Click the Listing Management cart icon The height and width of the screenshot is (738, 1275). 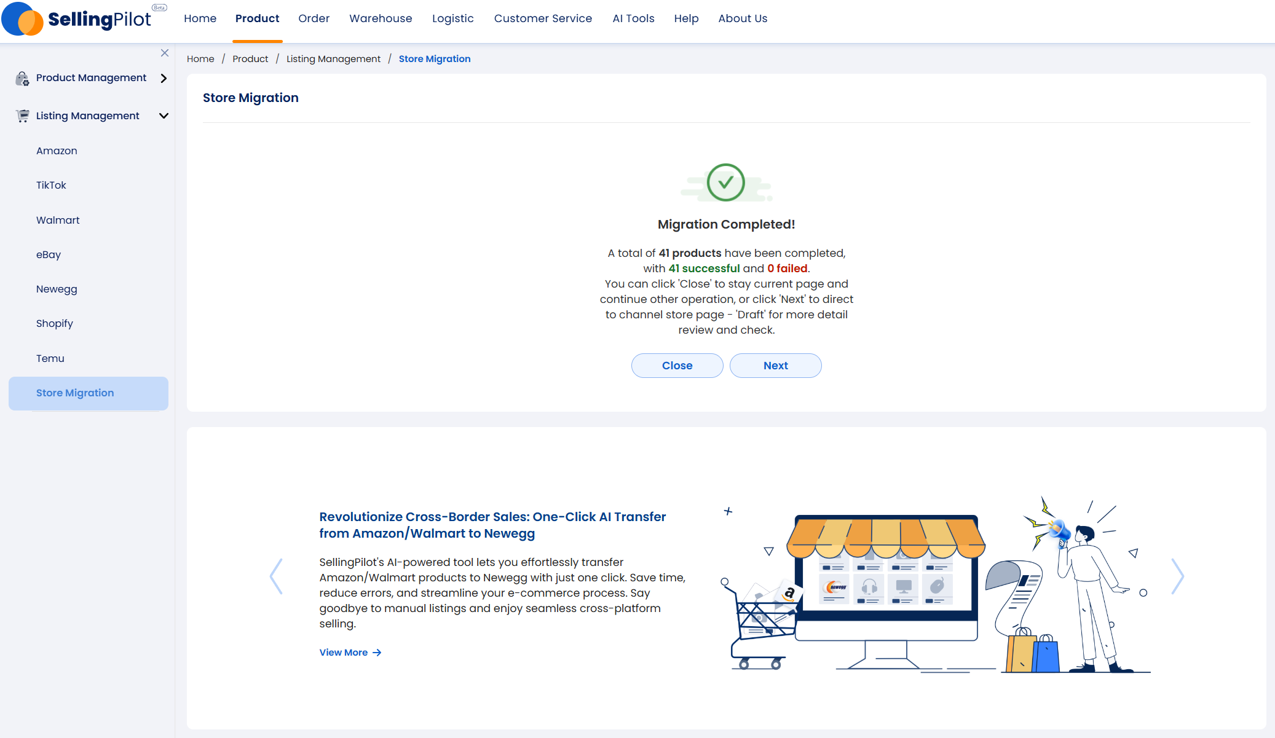pyautogui.click(x=23, y=116)
